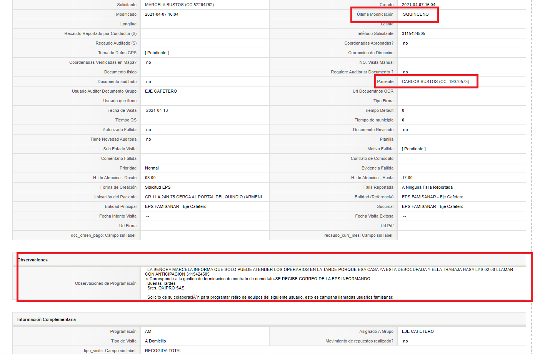Click the Documento auditado value no
The height and width of the screenshot is (354, 540).
pyautogui.click(x=148, y=81)
